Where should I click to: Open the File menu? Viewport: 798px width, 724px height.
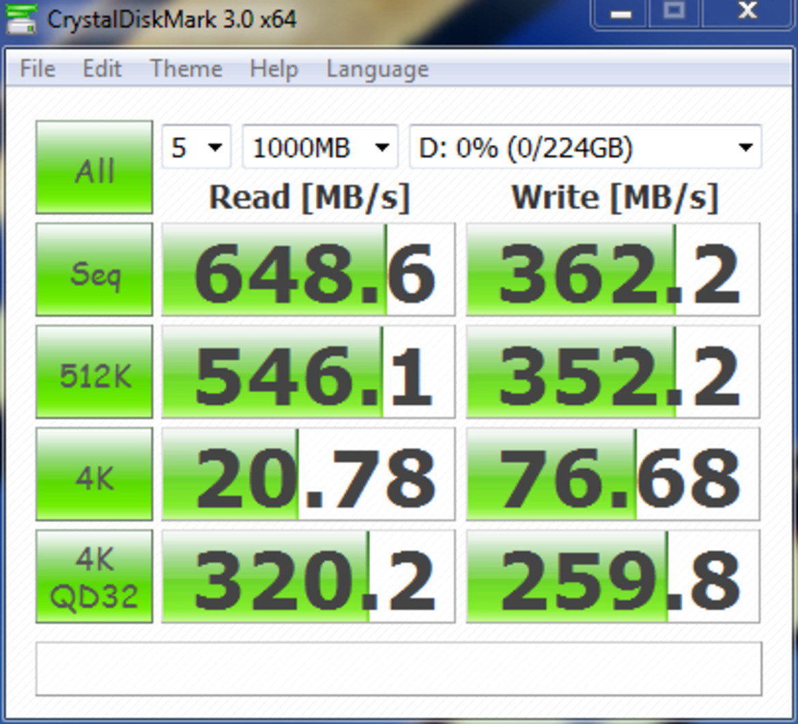[x=37, y=68]
